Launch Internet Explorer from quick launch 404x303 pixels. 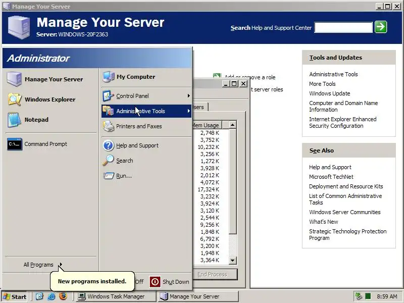52,296
